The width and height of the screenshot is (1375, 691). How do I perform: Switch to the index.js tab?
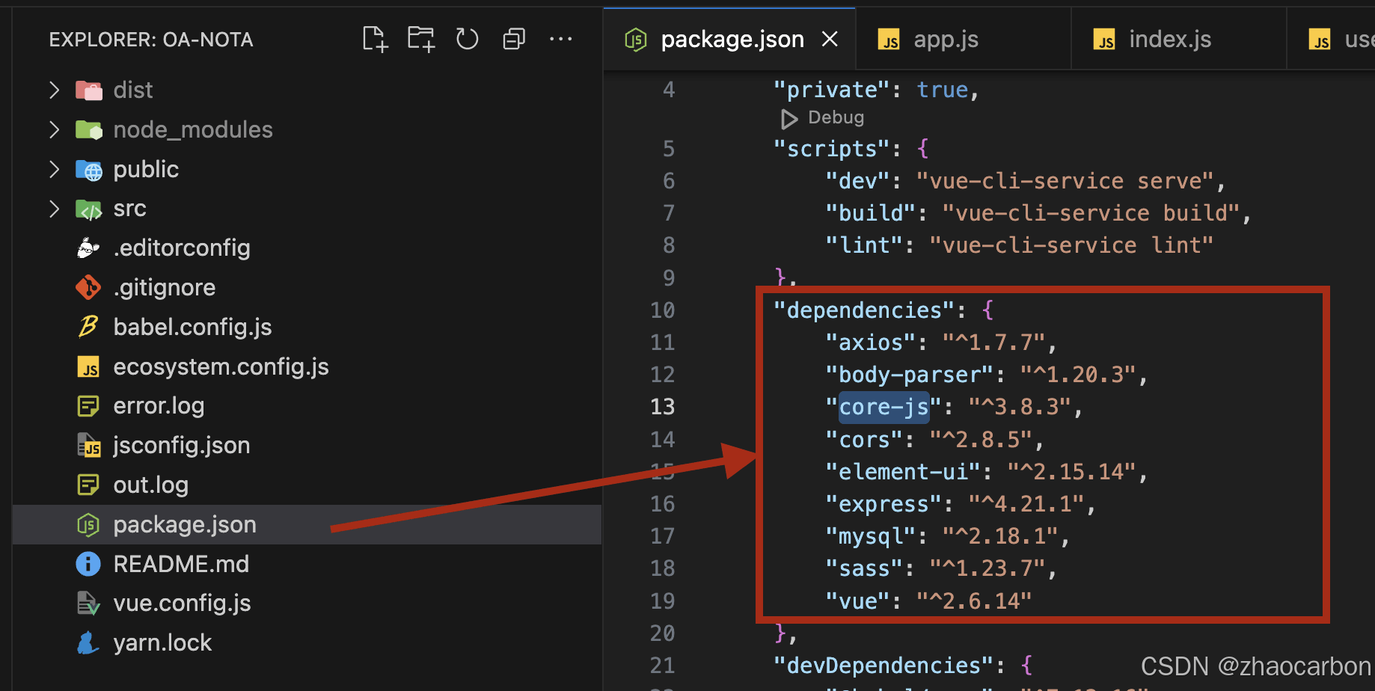1170,39
